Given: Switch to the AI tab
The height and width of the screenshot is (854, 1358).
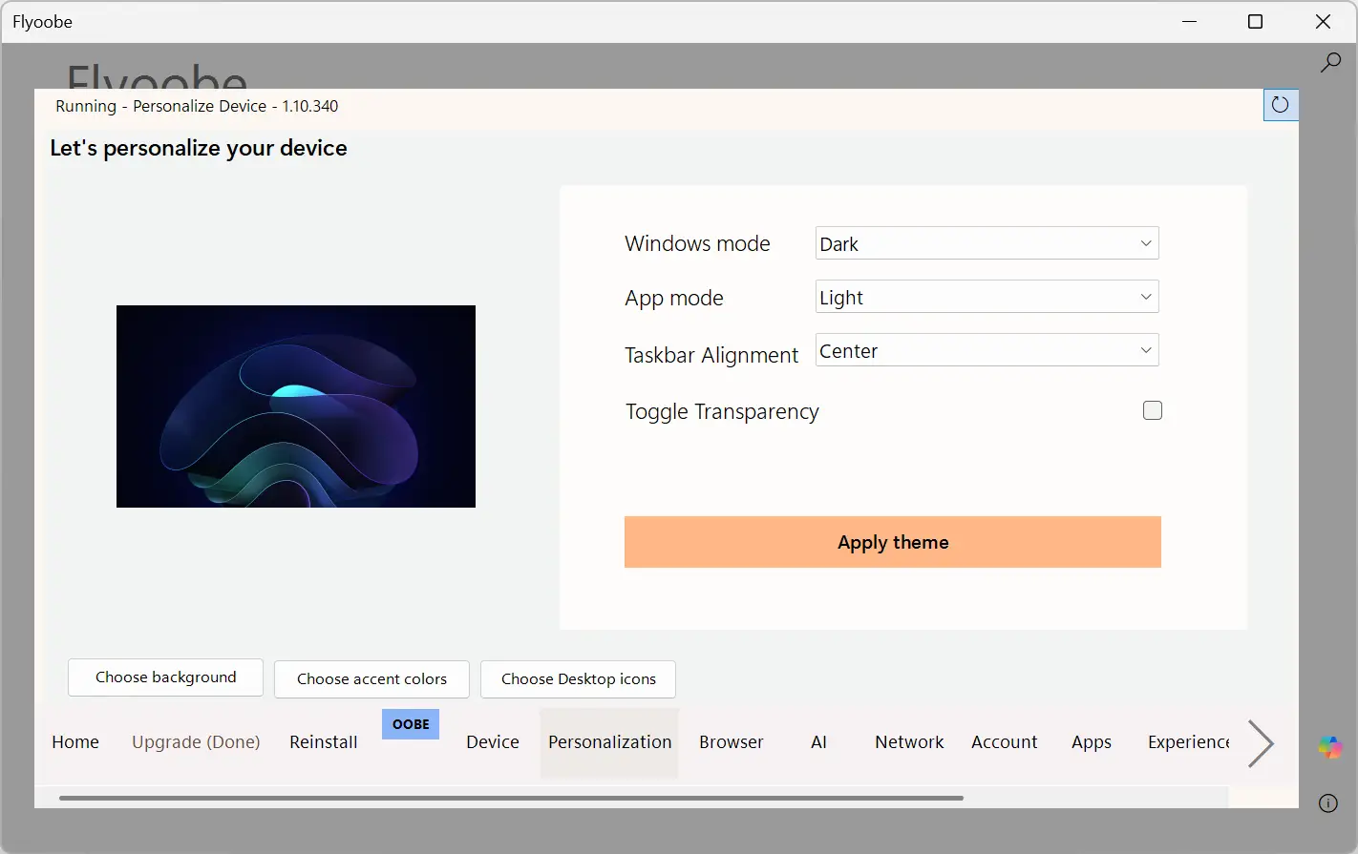Looking at the screenshot, I should click(818, 742).
